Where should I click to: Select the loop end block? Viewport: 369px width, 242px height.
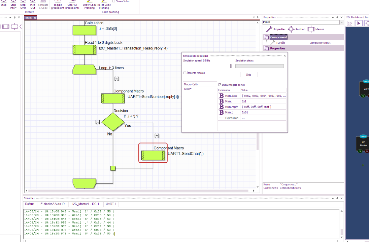click(x=84, y=183)
